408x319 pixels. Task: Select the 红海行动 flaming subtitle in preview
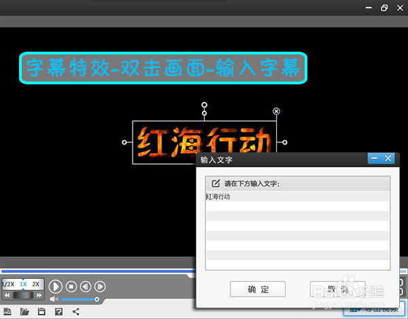204,142
